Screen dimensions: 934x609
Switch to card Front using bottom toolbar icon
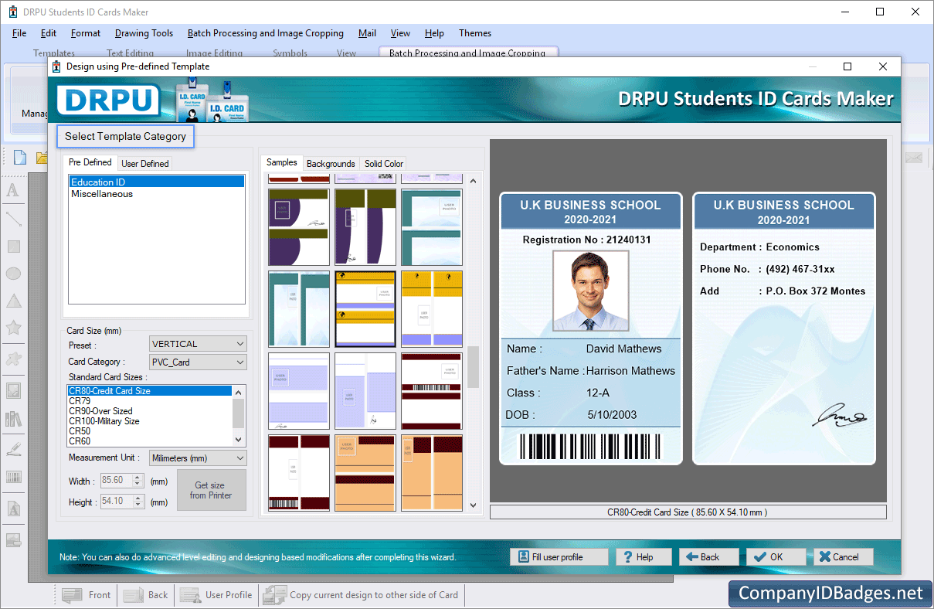tap(86, 594)
